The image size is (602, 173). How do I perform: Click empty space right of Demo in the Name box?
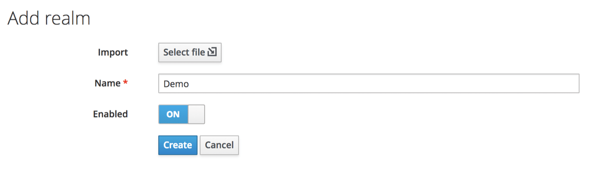click(385, 84)
